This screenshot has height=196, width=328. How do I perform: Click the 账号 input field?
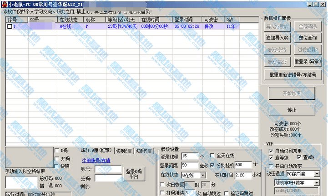[x=108, y=169]
